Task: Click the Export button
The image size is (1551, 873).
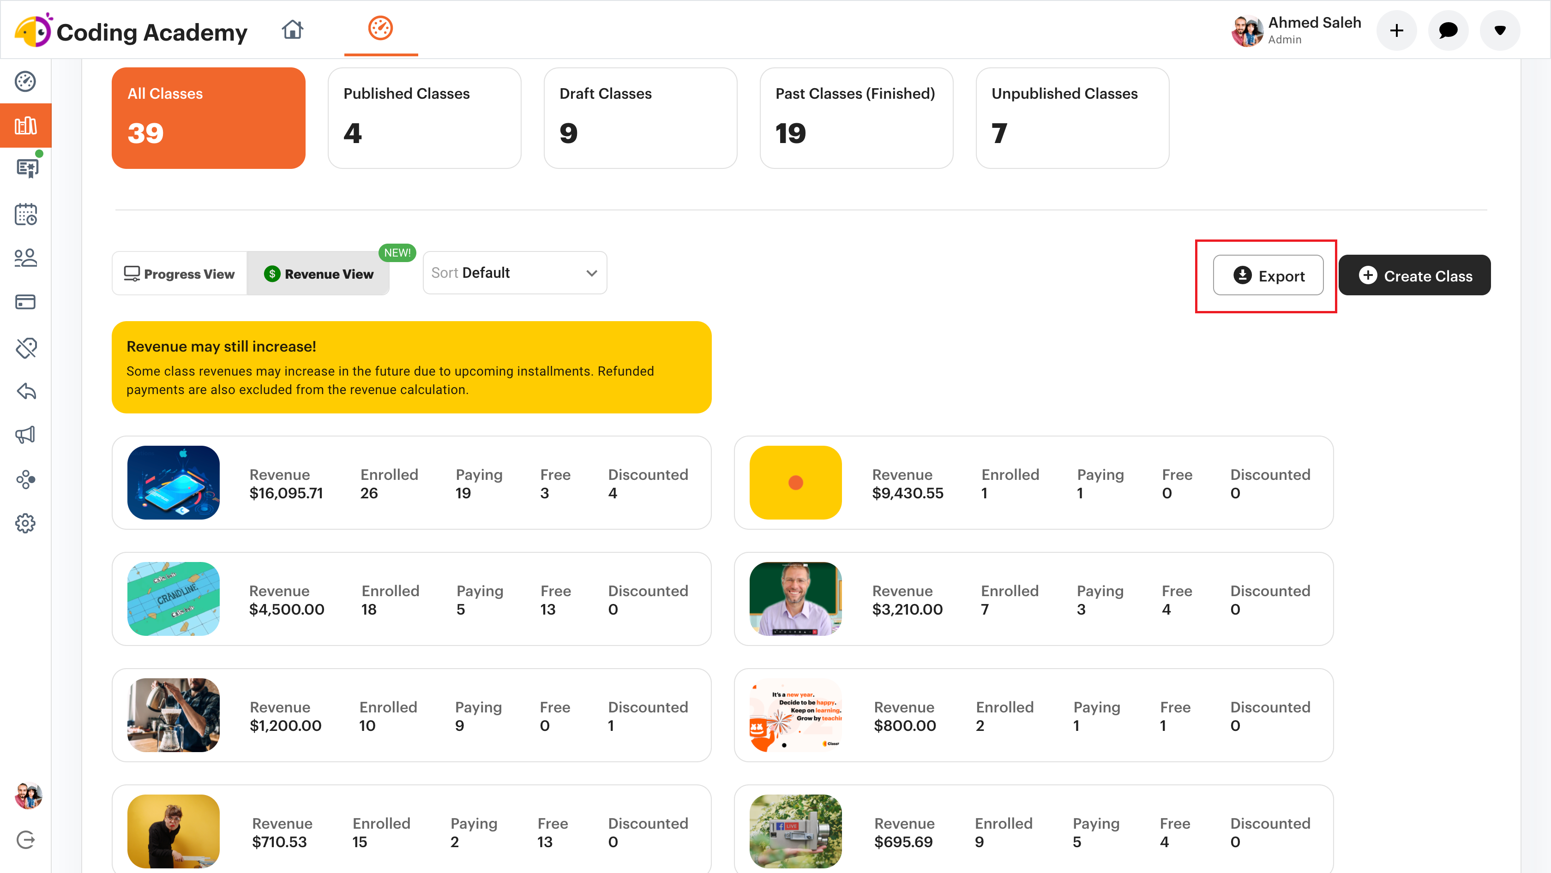Action: click(1268, 275)
